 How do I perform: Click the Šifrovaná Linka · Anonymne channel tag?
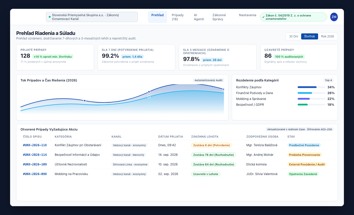(130, 164)
